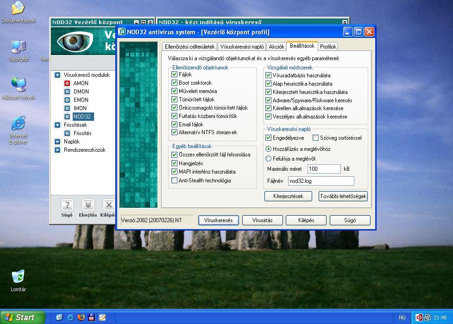Click the Fájlnév nod32.log field
This screenshot has height=324, width=453.
coord(321,181)
